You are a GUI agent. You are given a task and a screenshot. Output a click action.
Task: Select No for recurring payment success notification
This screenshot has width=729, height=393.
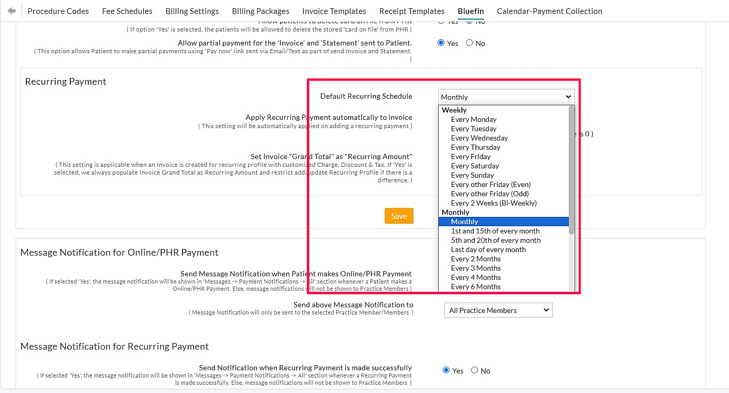474,370
